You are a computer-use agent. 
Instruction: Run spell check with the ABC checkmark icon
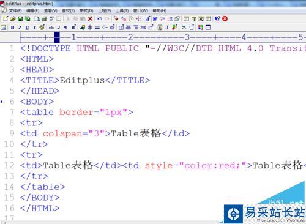pyautogui.click(x=51, y=19)
